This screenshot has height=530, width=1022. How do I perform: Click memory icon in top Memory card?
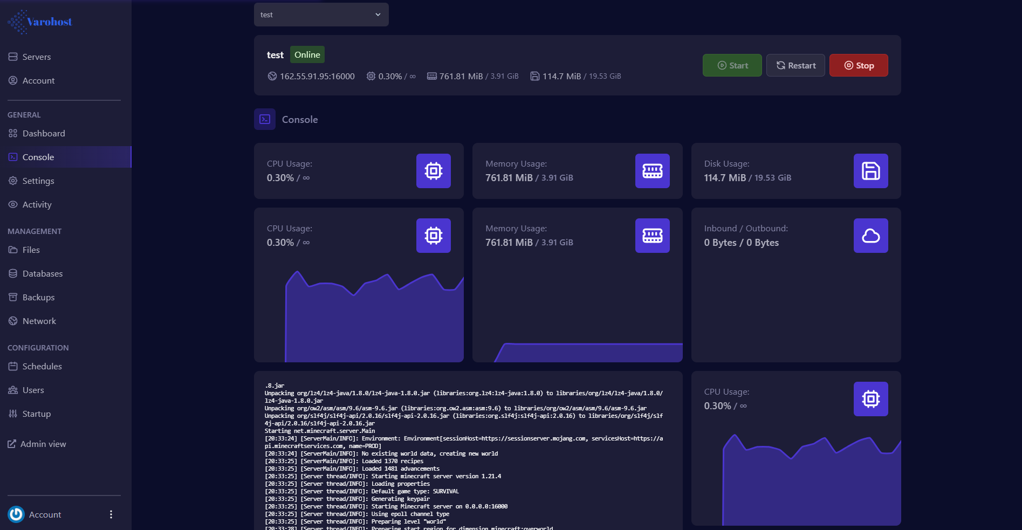click(x=653, y=171)
